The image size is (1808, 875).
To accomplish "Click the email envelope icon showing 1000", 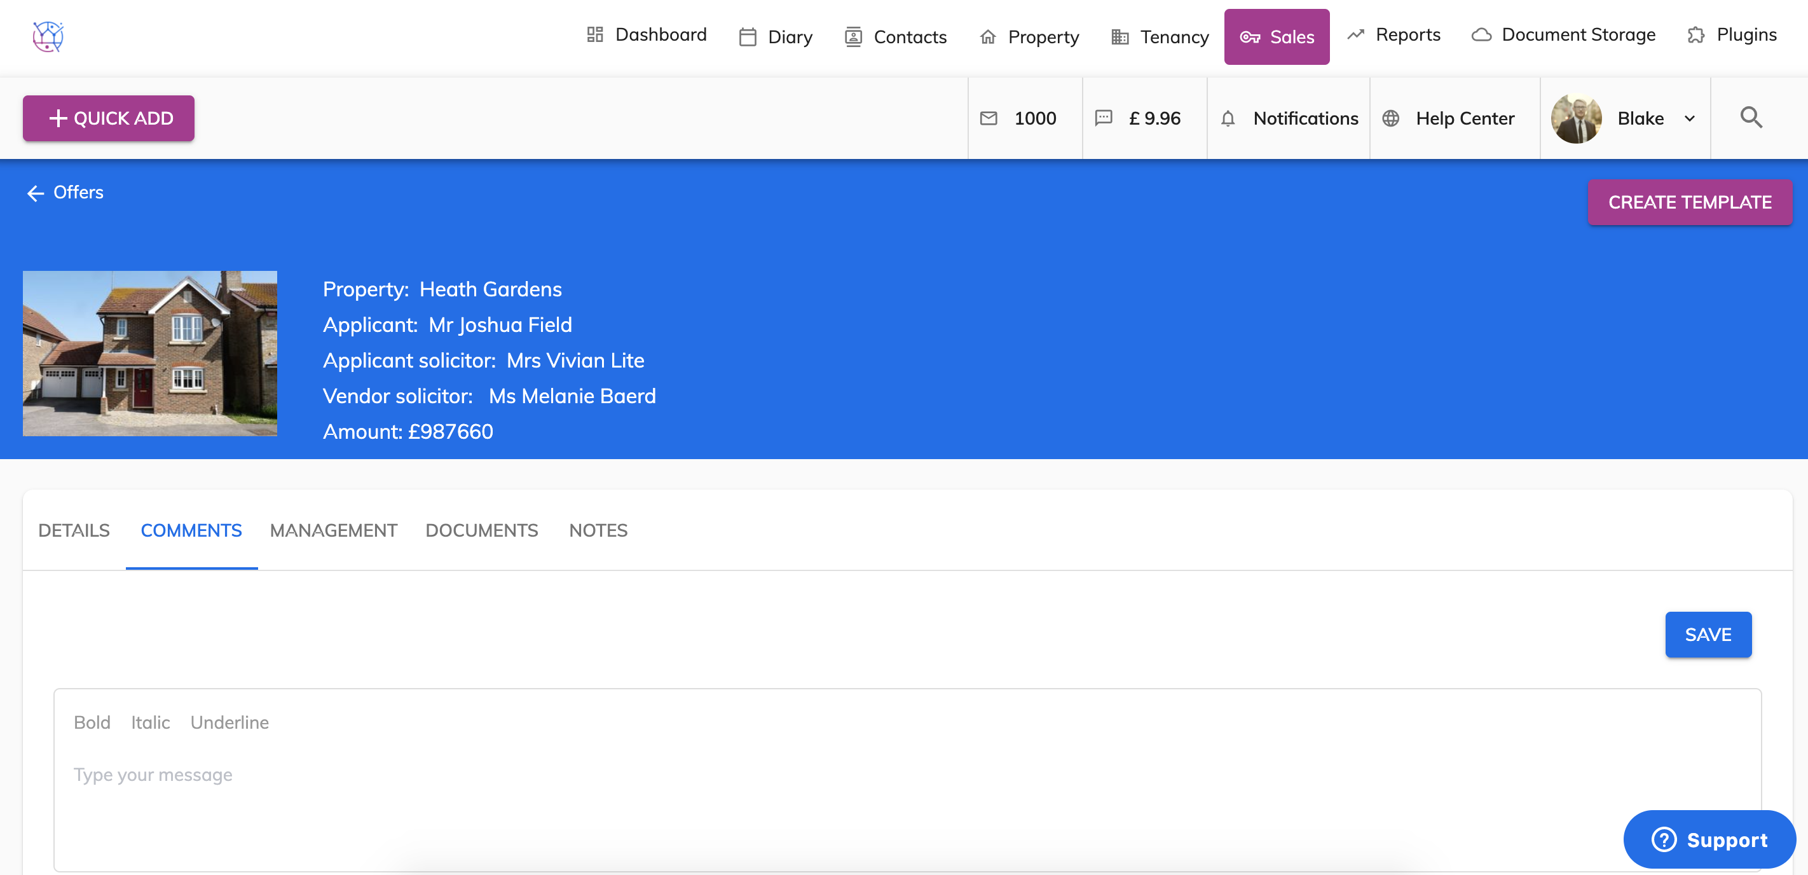I will 988,118.
